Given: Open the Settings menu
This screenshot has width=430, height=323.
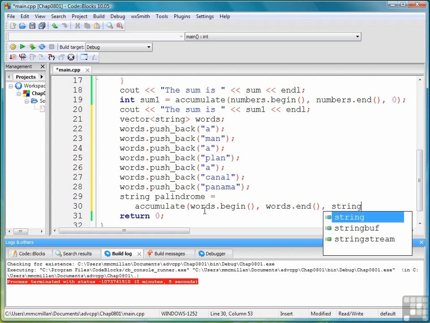Looking at the screenshot, I should click(205, 17).
